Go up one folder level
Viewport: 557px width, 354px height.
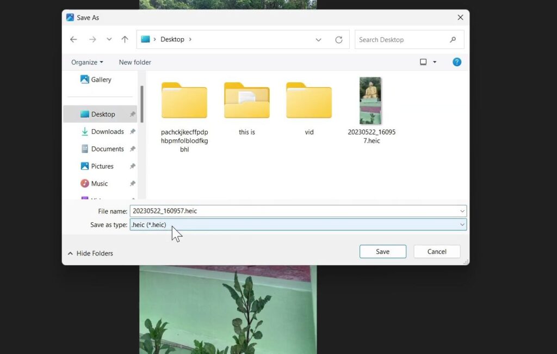(x=125, y=40)
